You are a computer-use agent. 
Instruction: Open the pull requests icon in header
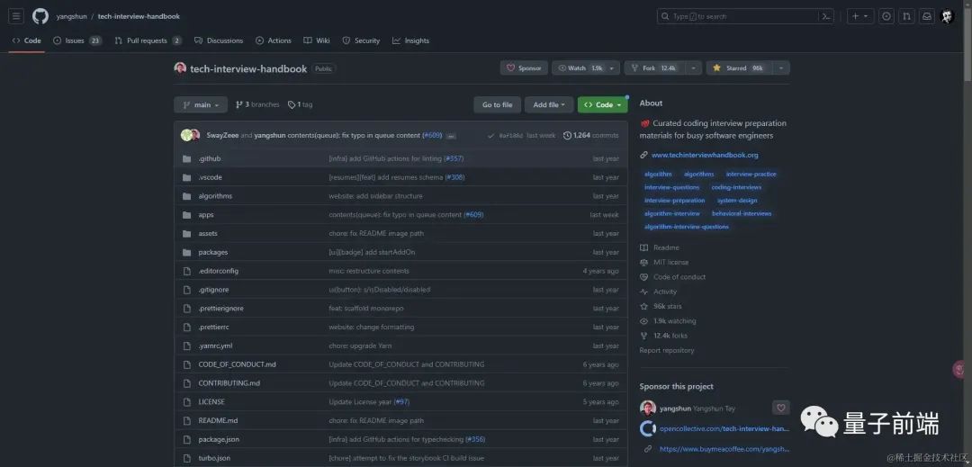[x=906, y=16]
